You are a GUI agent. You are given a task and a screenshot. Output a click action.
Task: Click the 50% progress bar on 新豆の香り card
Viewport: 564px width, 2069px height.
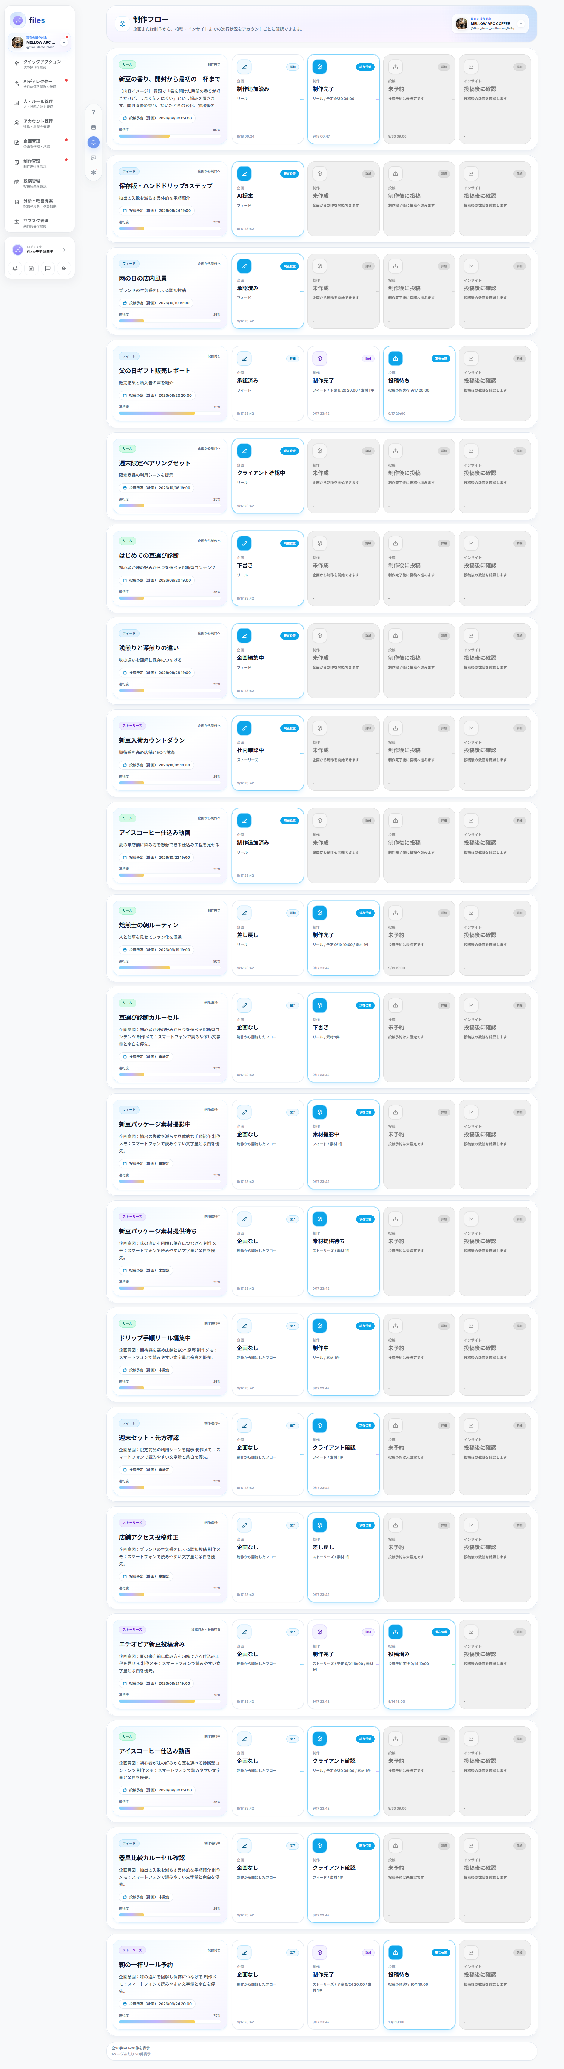(170, 136)
